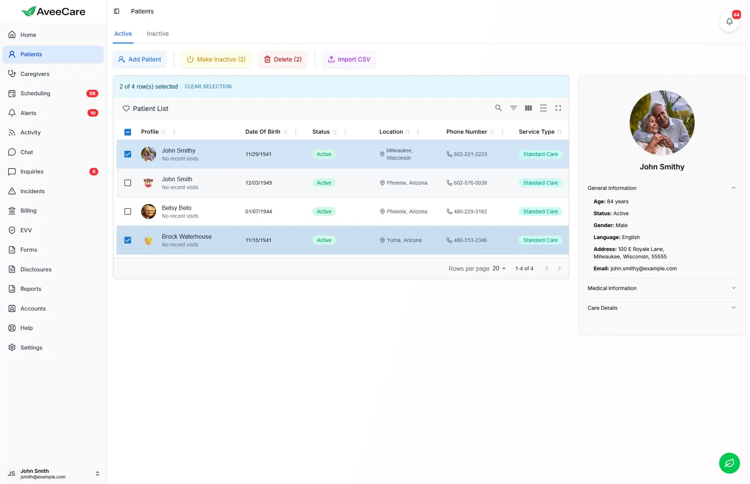Click the select-all checkbox in table header
Viewport: 750px width, 484px height.
point(128,132)
